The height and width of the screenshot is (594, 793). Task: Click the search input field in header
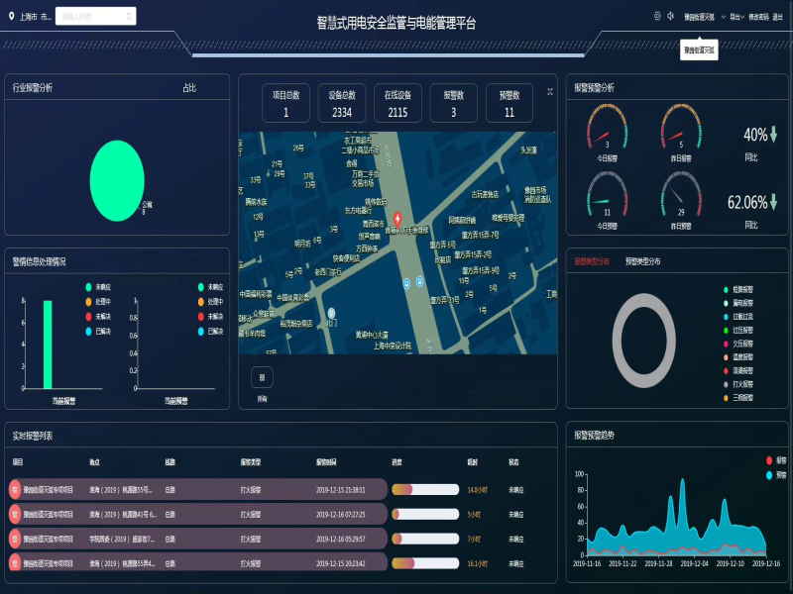(x=95, y=17)
